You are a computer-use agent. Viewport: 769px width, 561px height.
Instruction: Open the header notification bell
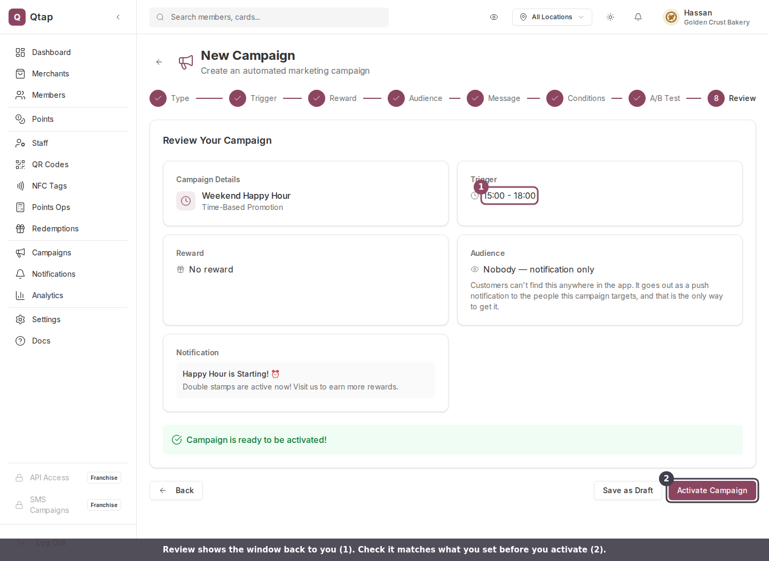click(x=638, y=17)
